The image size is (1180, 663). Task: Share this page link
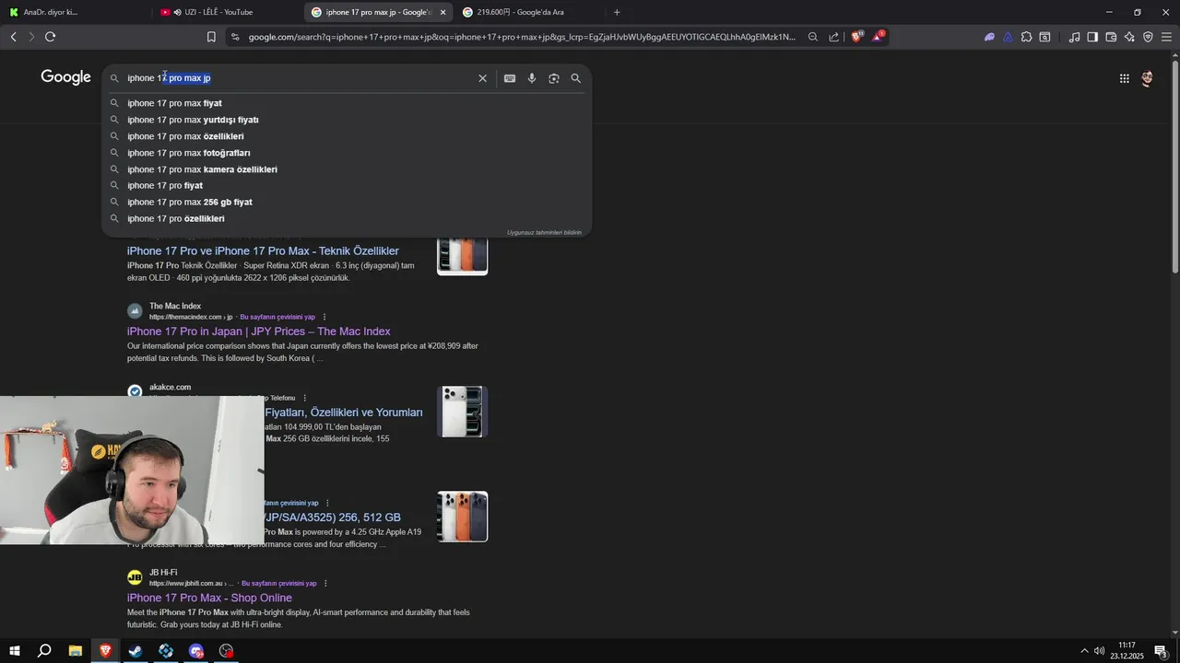pyautogui.click(x=834, y=37)
